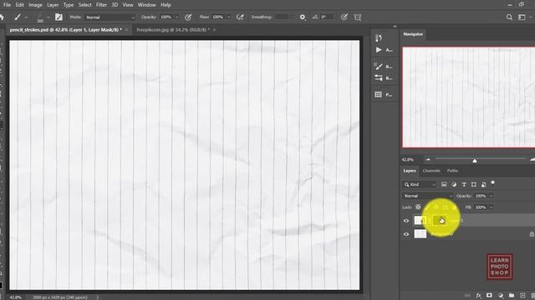Viewport: 535px width, 300px height.
Task: Open the collapsed History panel icon
Action: [x=379, y=37]
